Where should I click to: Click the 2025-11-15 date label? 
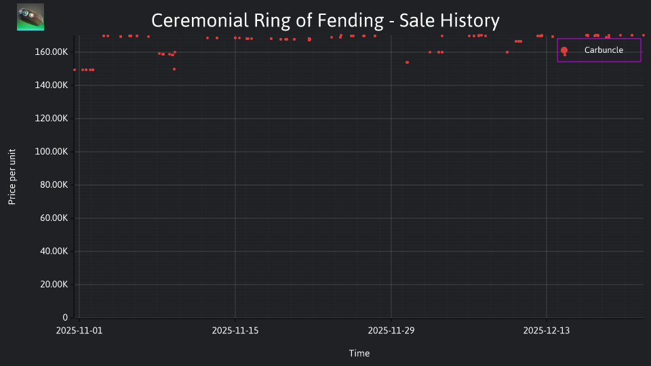coord(235,331)
